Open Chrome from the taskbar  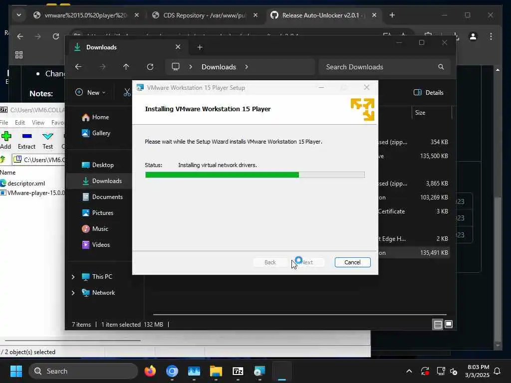[x=172, y=371]
